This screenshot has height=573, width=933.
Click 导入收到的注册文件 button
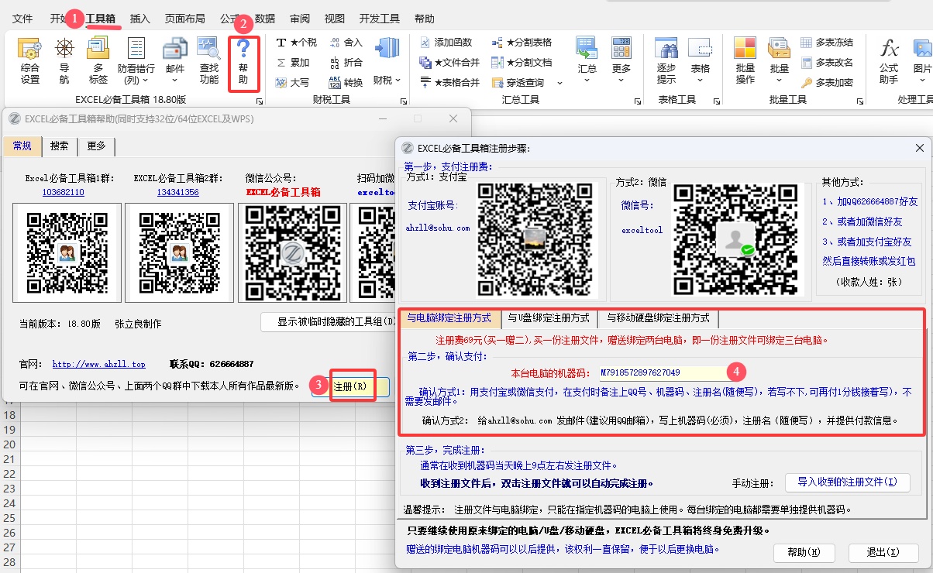pos(847,482)
